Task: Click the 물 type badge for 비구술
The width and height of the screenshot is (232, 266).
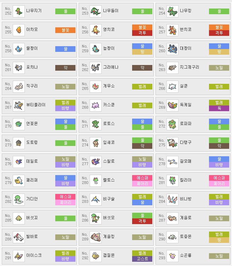Action: pyautogui.click(x=142, y=202)
